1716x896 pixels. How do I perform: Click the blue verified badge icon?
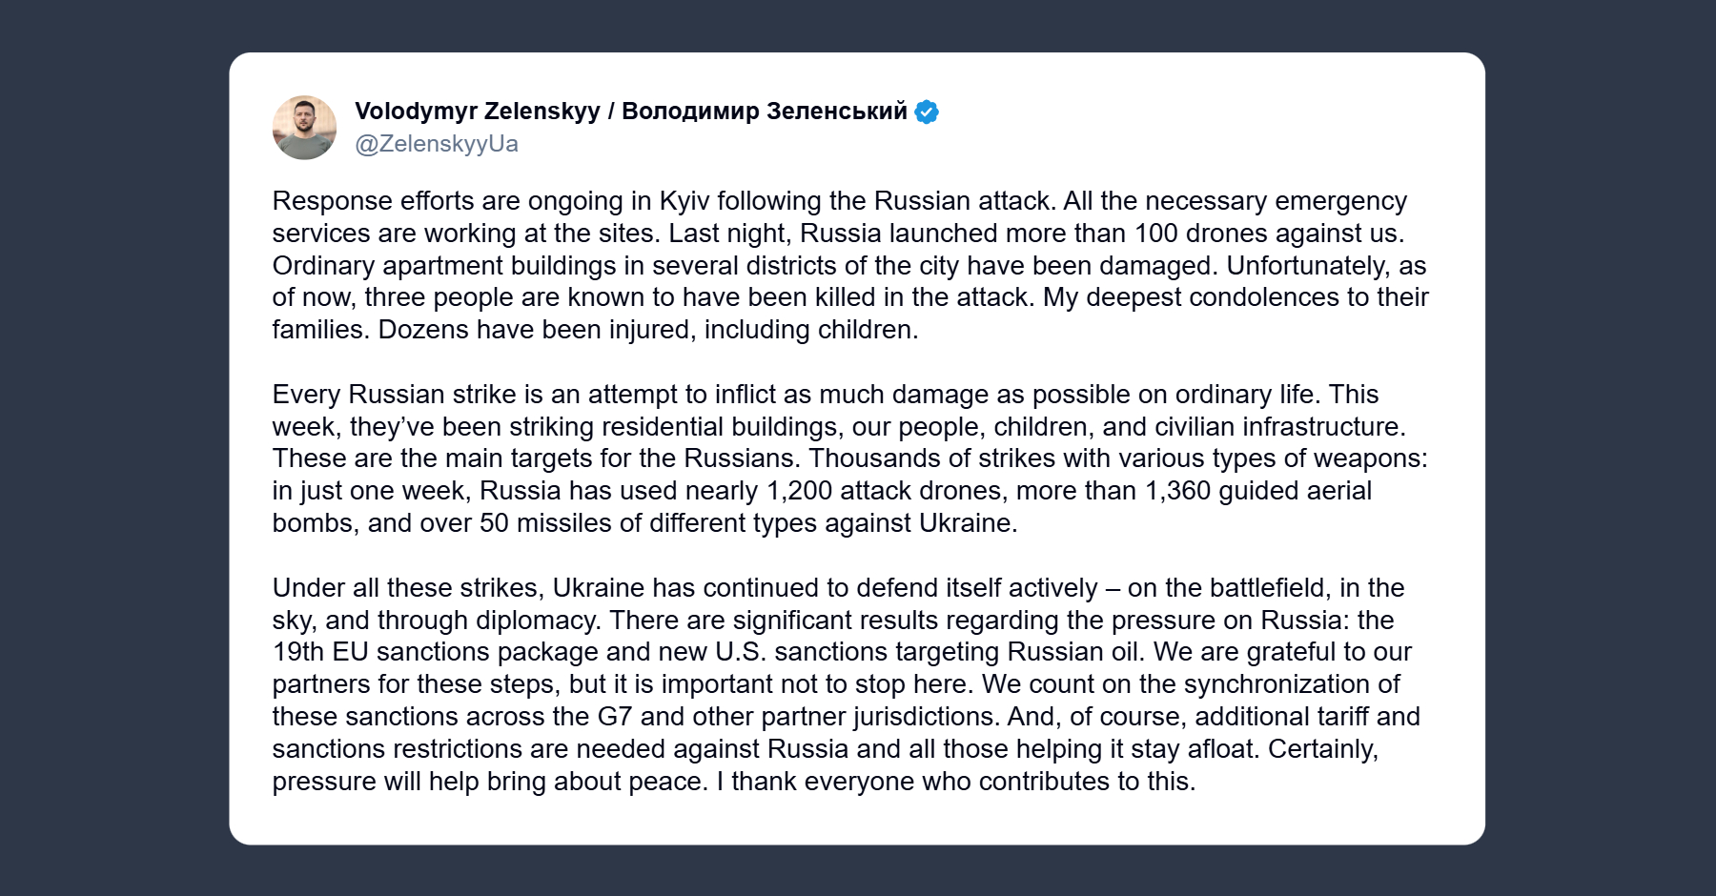coord(927,112)
